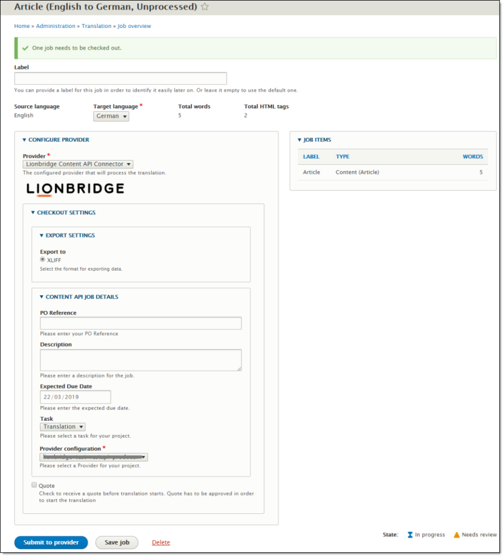Screen dimensions: 503x556
Task: Click into the Description text area
Action: [141, 360]
